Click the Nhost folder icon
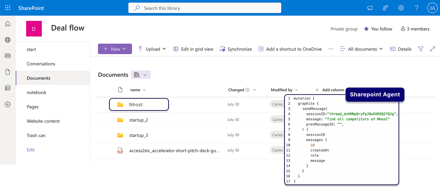 (120, 105)
